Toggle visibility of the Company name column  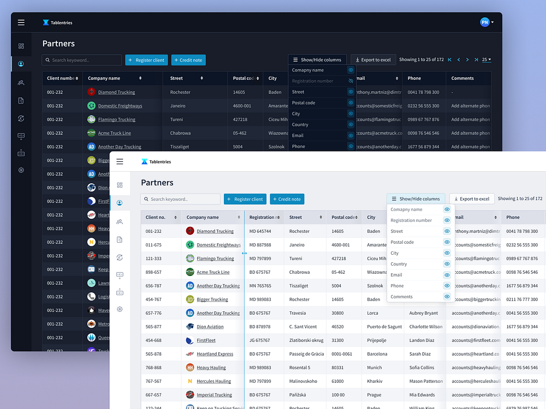[x=447, y=209]
